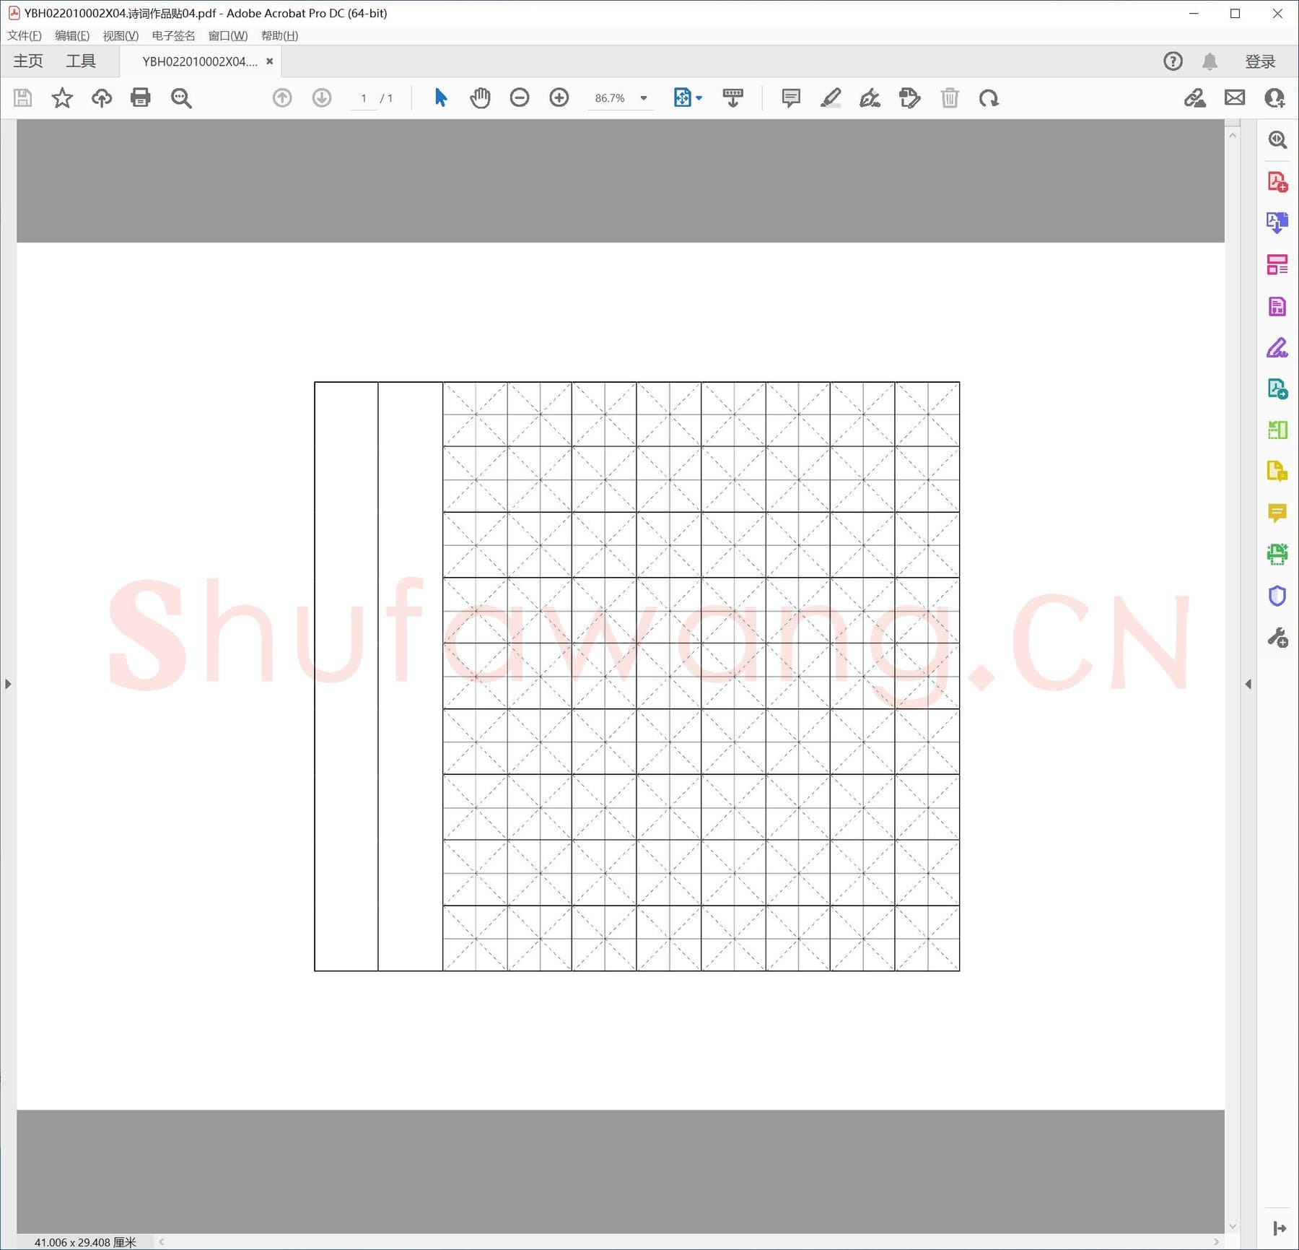Open Export PDF tool in sidebar

(1277, 222)
